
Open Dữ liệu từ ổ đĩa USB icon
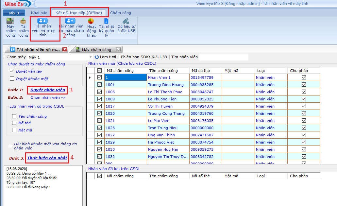126,21
